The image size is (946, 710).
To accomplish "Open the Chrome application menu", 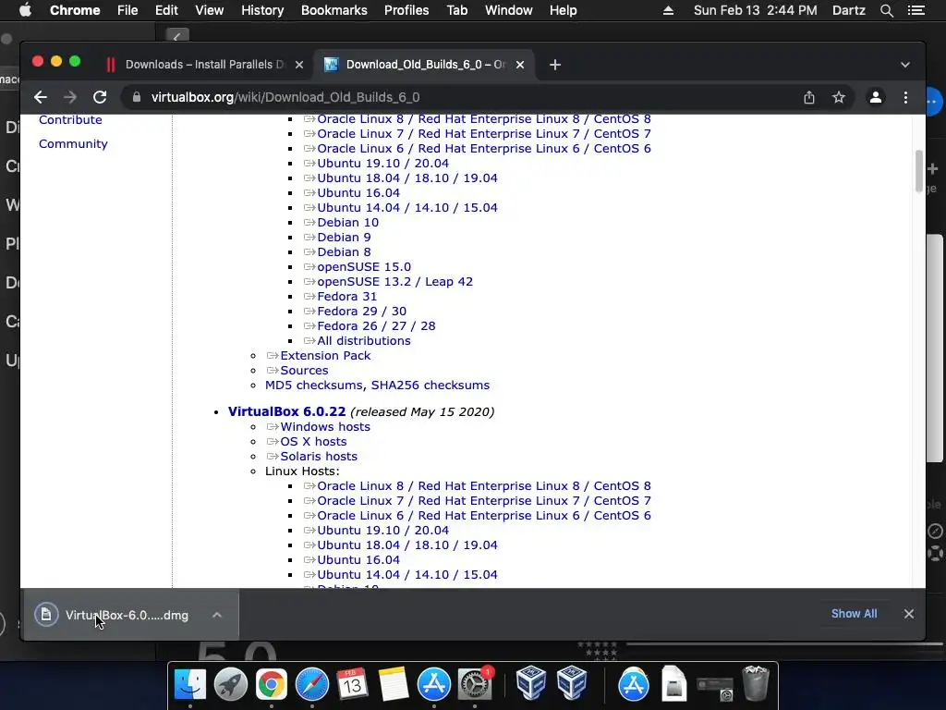I will click(x=75, y=10).
